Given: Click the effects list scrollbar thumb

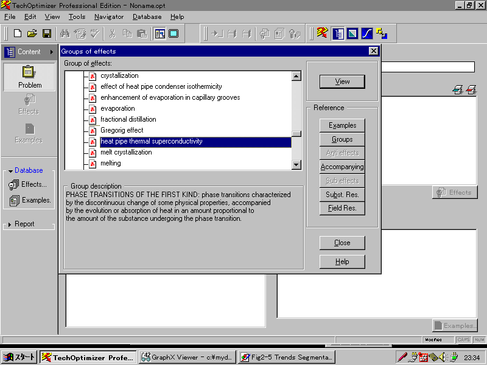Looking at the screenshot, I should (296, 133).
